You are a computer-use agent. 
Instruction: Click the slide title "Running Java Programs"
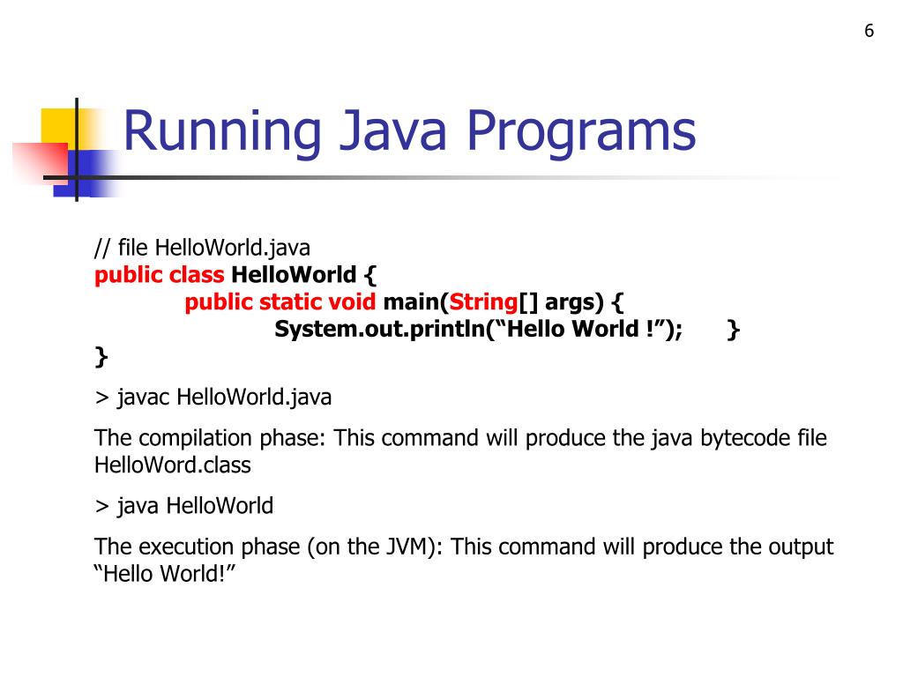(x=409, y=132)
